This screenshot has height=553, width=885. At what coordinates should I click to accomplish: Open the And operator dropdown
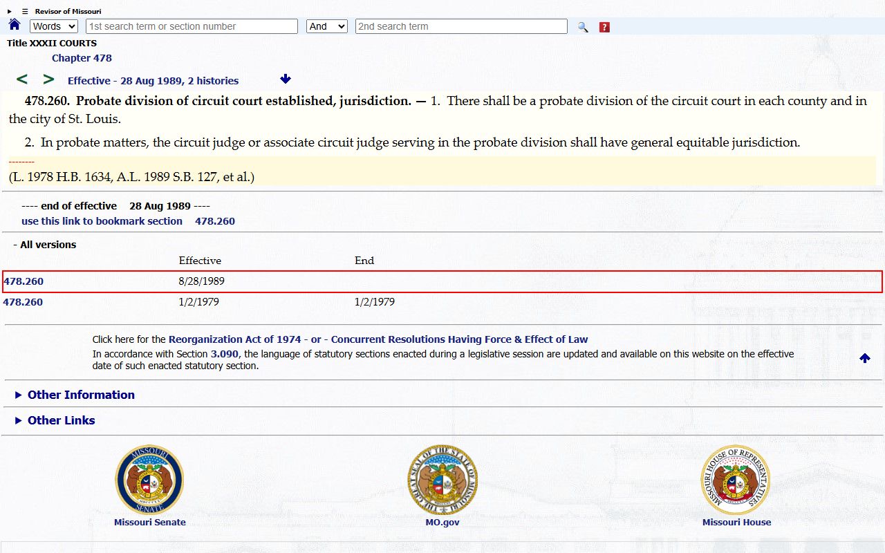pos(327,26)
